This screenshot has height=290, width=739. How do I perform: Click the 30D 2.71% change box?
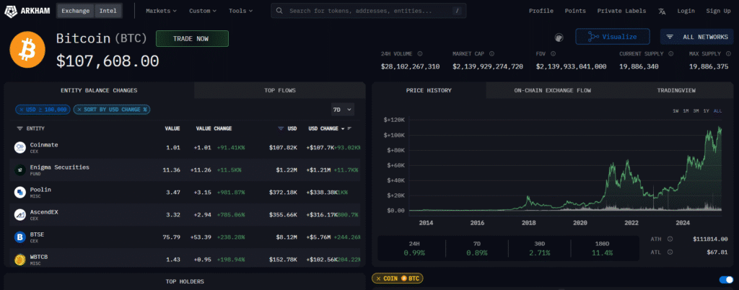point(539,249)
